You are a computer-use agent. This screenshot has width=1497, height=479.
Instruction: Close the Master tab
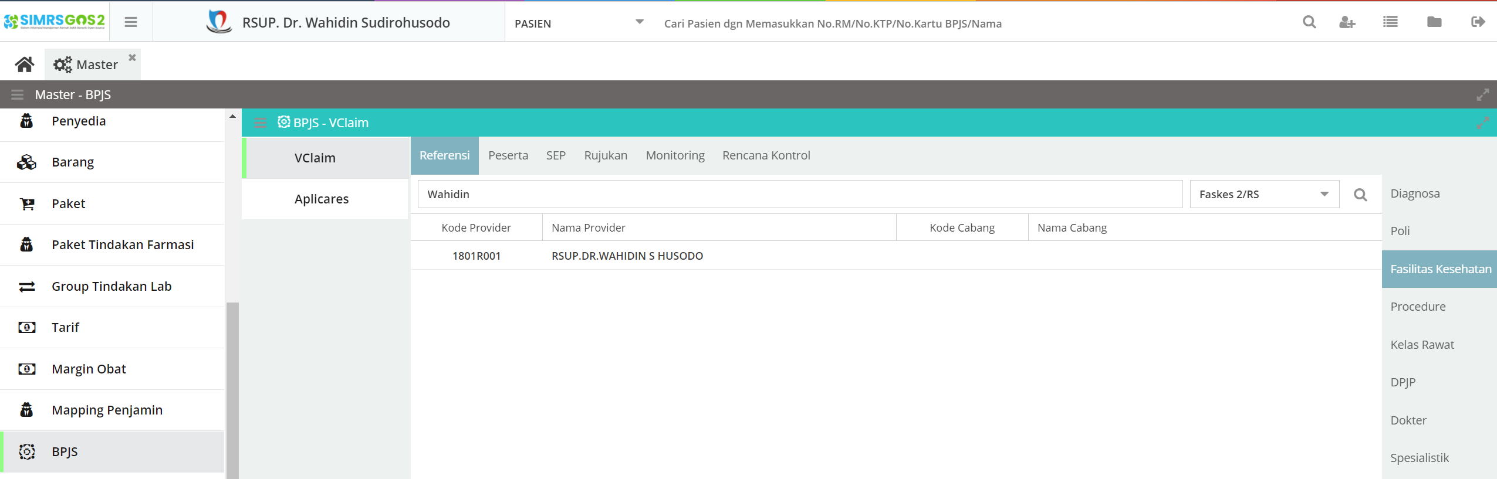tap(133, 57)
